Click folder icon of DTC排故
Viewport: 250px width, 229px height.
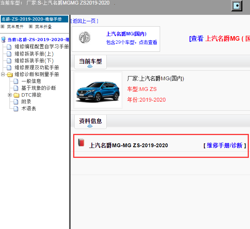16,95
